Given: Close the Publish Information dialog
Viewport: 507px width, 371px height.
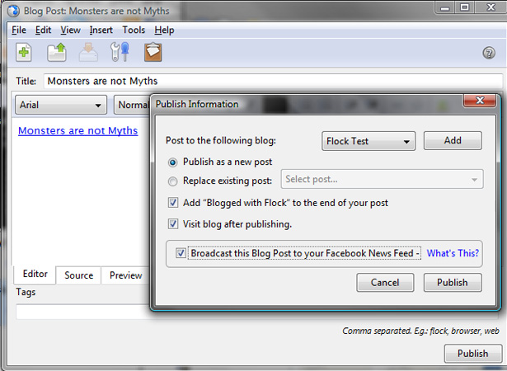Looking at the screenshot, I should click(x=480, y=101).
